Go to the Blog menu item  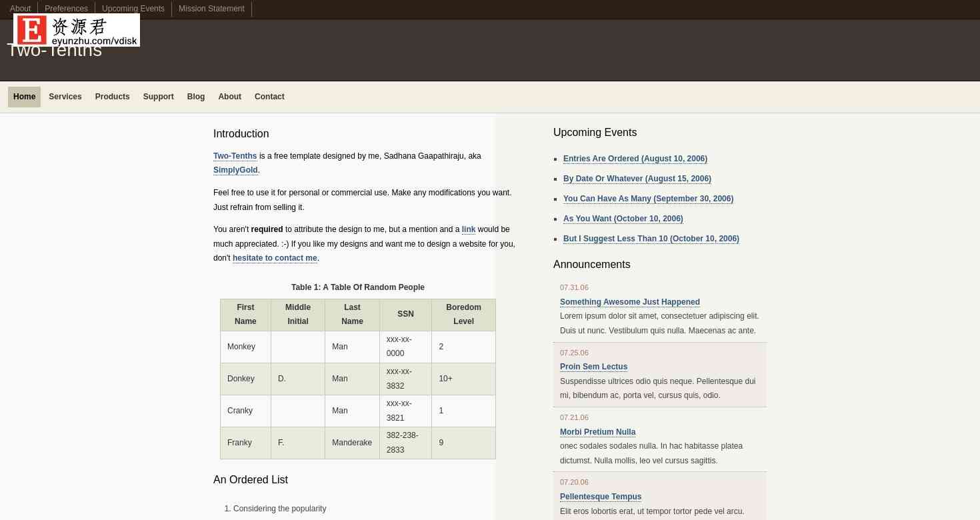coord(196,97)
